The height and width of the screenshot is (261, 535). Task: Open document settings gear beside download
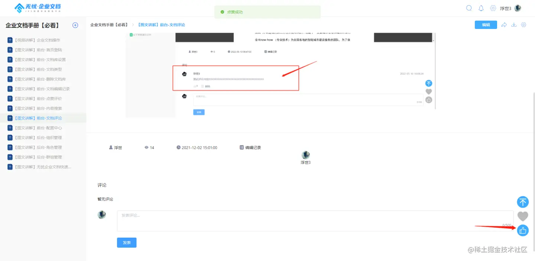[523, 25]
